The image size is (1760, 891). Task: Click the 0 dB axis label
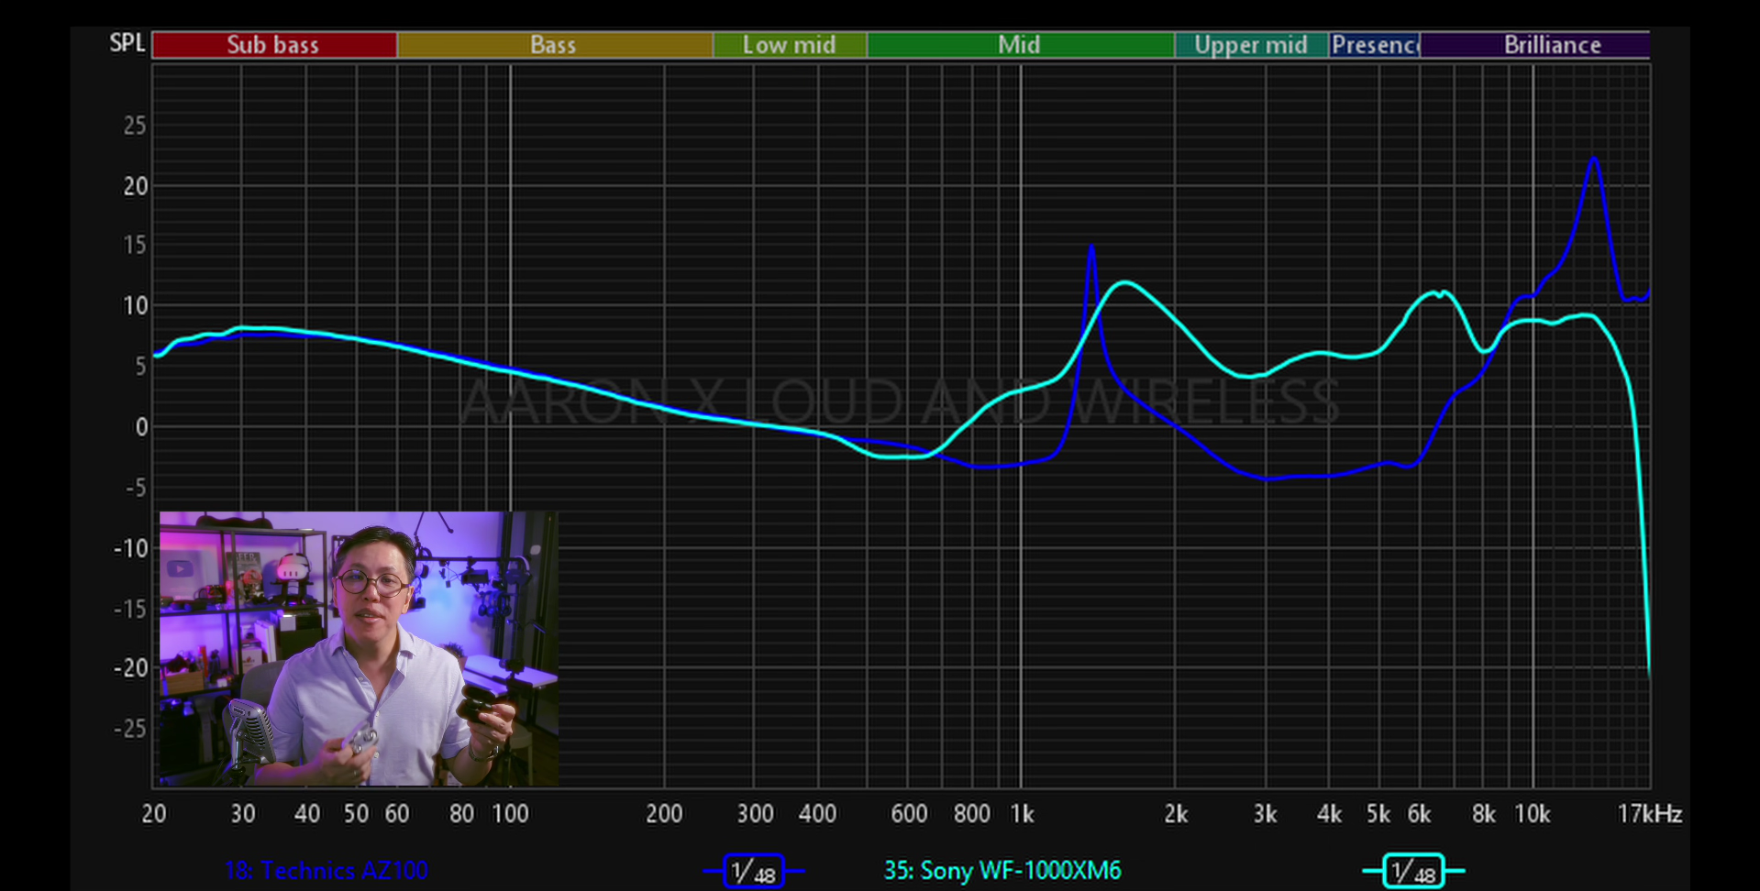pyautogui.click(x=141, y=427)
